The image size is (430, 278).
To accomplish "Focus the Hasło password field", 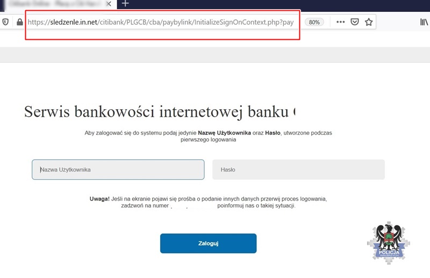I will pyautogui.click(x=298, y=169).
